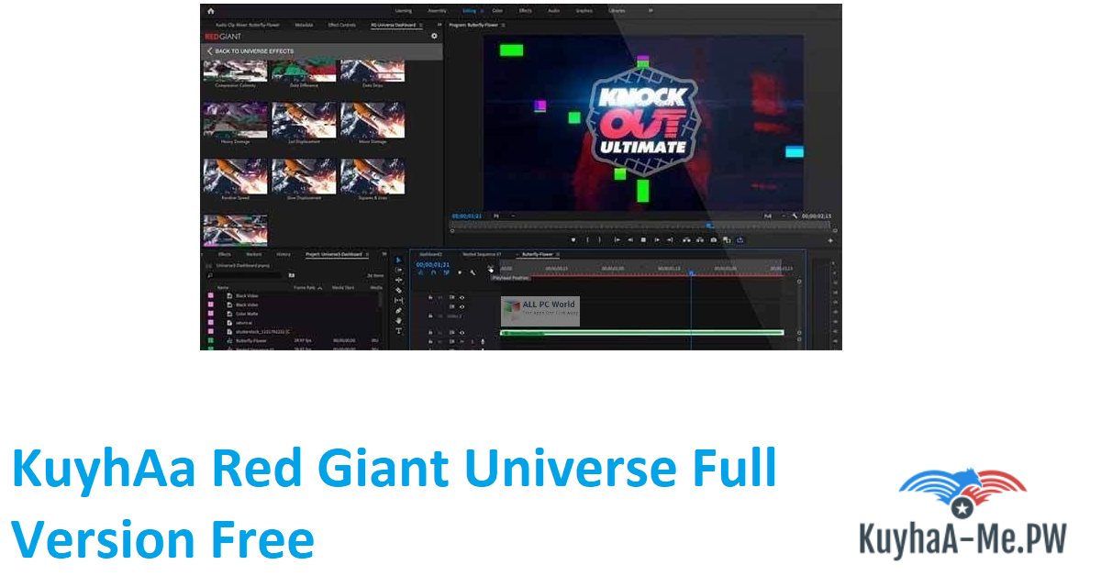Image resolution: width=1101 pixels, height=576 pixels.
Task: Step forward one frame
Action: pyautogui.click(x=657, y=240)
